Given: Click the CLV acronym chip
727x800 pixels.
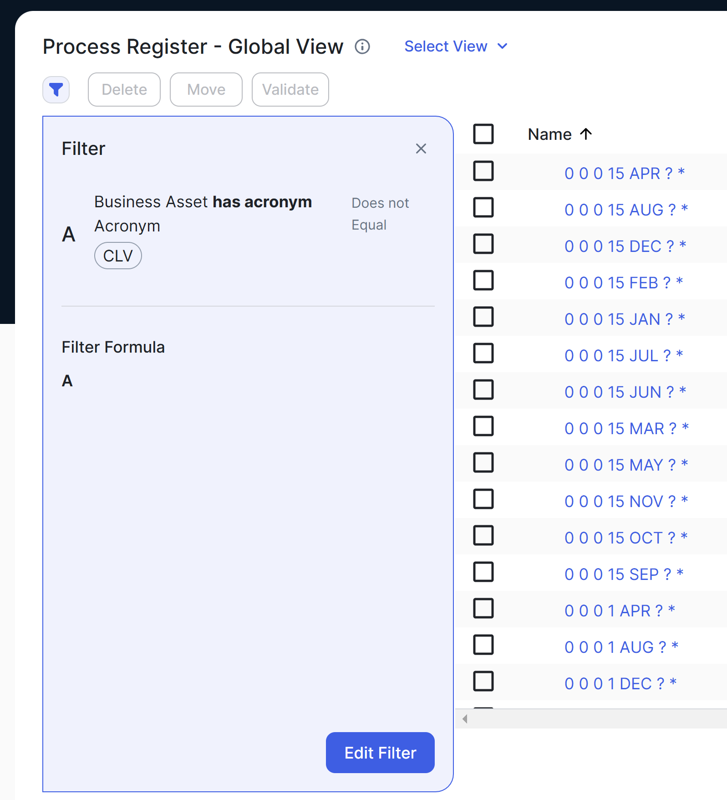Looking at the screenshot, I should pyautogui.click(x=118, y=256).
